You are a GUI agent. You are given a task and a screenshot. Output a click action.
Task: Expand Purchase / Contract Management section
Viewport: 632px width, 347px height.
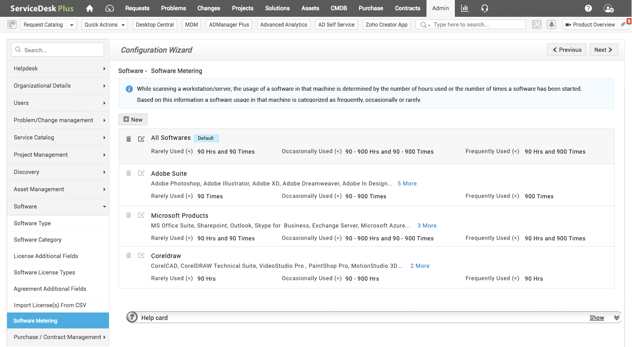point(58,337)
